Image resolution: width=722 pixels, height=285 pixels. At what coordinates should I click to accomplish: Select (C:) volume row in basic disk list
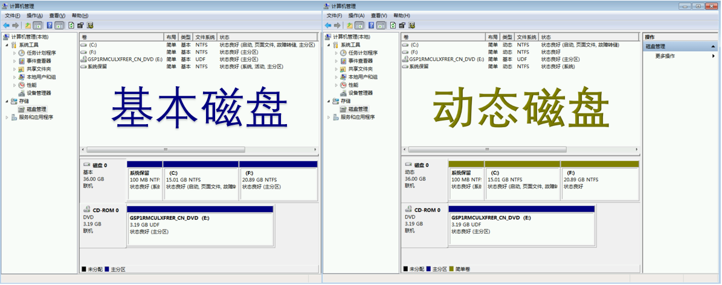198,45
